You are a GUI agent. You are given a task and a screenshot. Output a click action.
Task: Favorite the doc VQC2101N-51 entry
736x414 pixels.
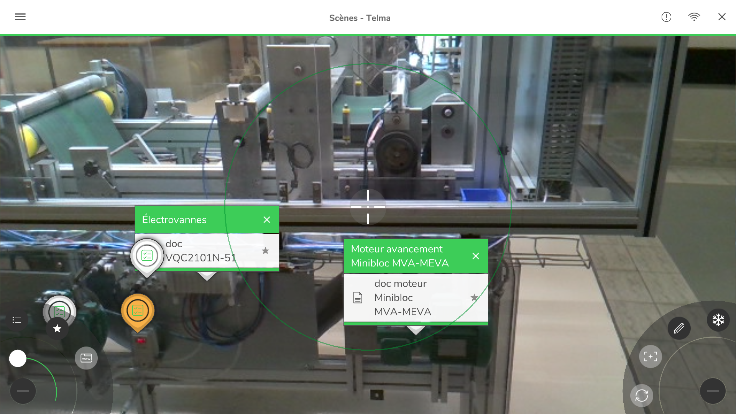tap(265, 251)
